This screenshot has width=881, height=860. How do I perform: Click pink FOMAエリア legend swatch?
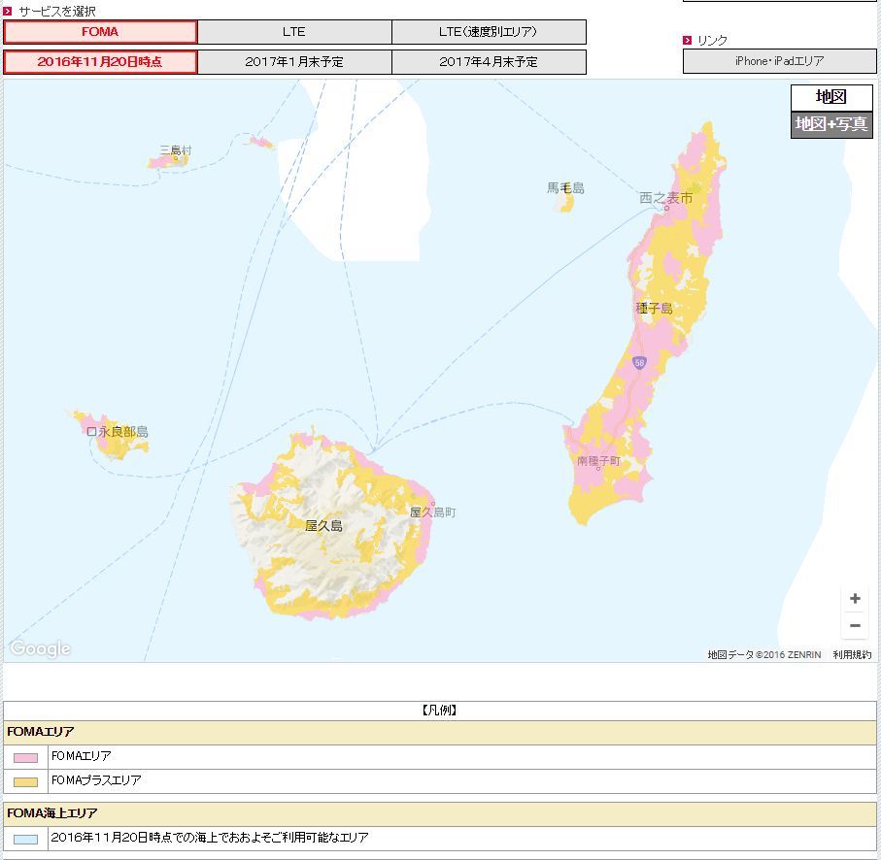click(x=26, y=757)
